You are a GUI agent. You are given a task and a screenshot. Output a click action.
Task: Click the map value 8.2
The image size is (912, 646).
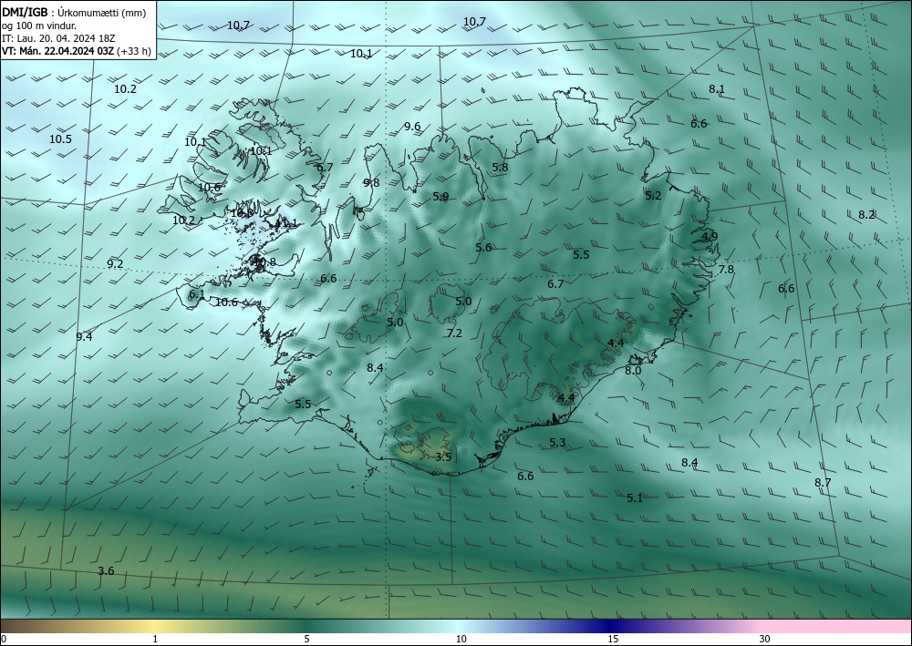[x=866, y=214]
